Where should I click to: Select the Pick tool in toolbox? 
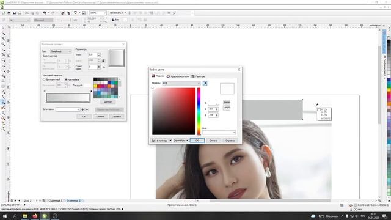pos(3,28)
